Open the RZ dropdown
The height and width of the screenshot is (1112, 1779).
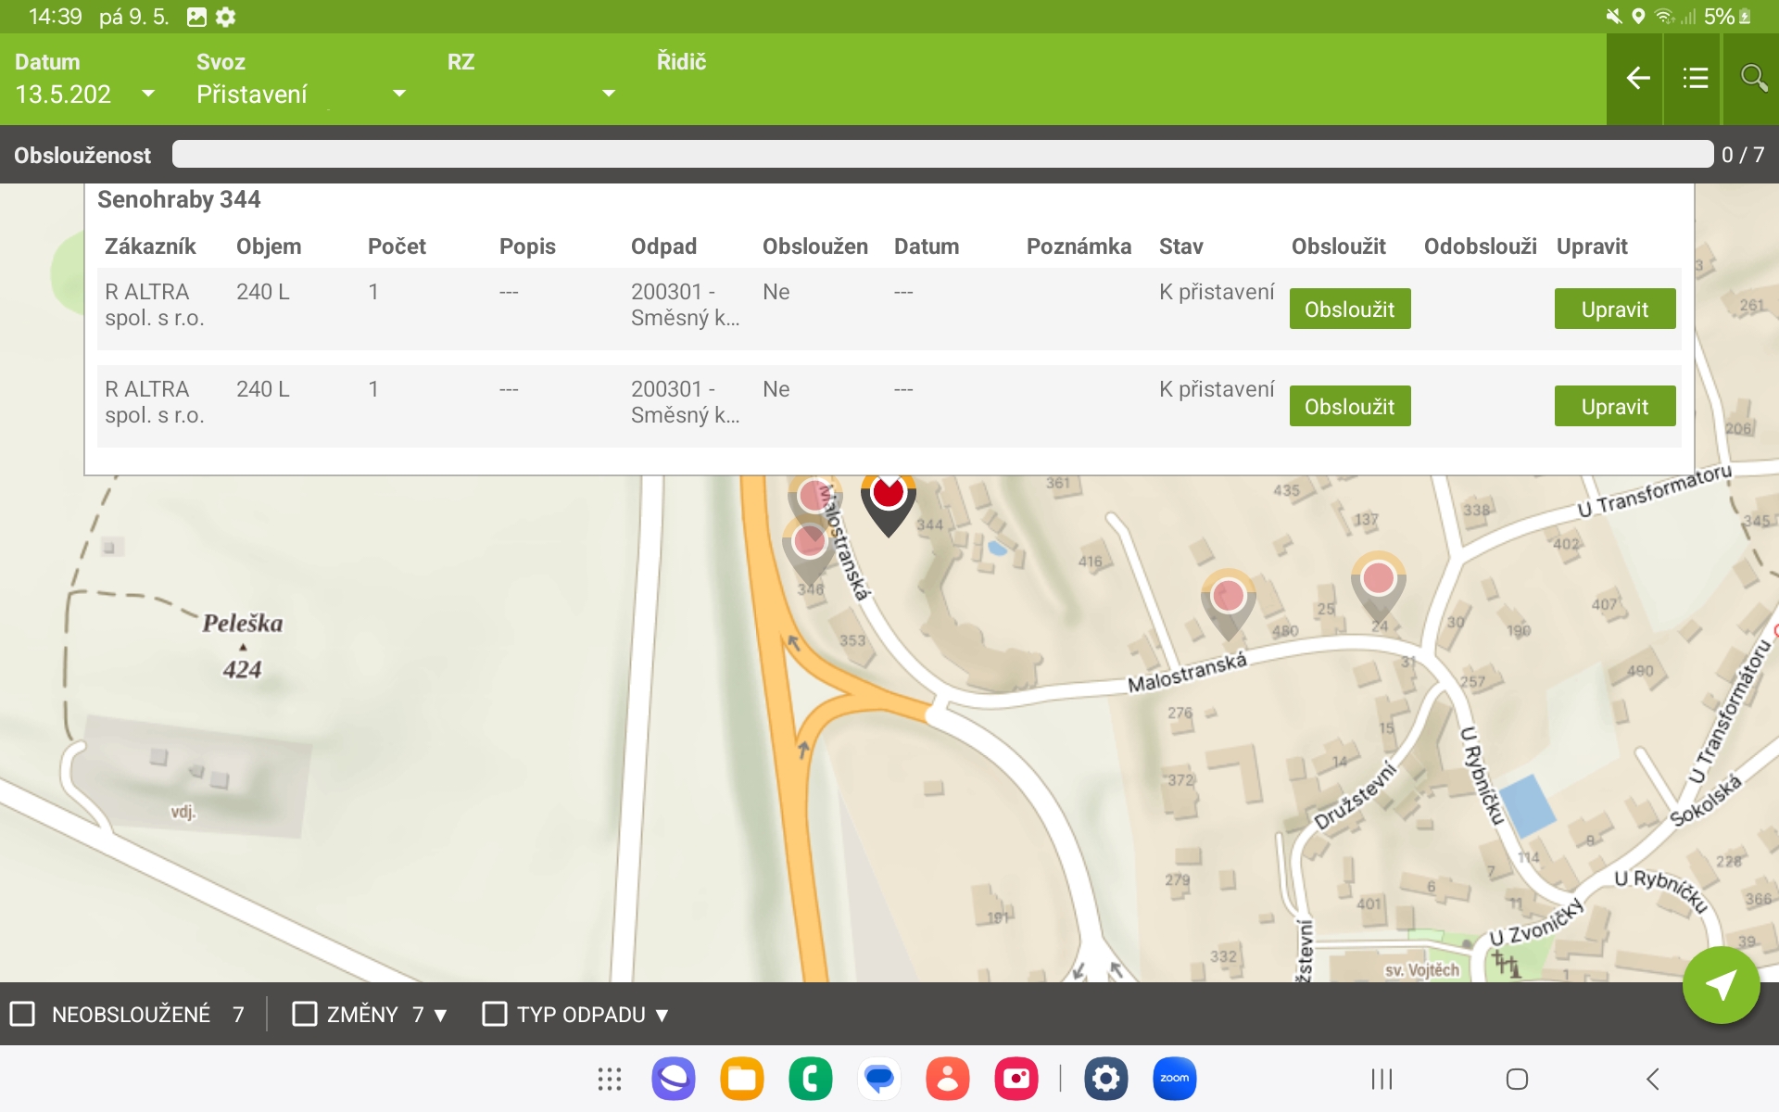pos(608,94)
